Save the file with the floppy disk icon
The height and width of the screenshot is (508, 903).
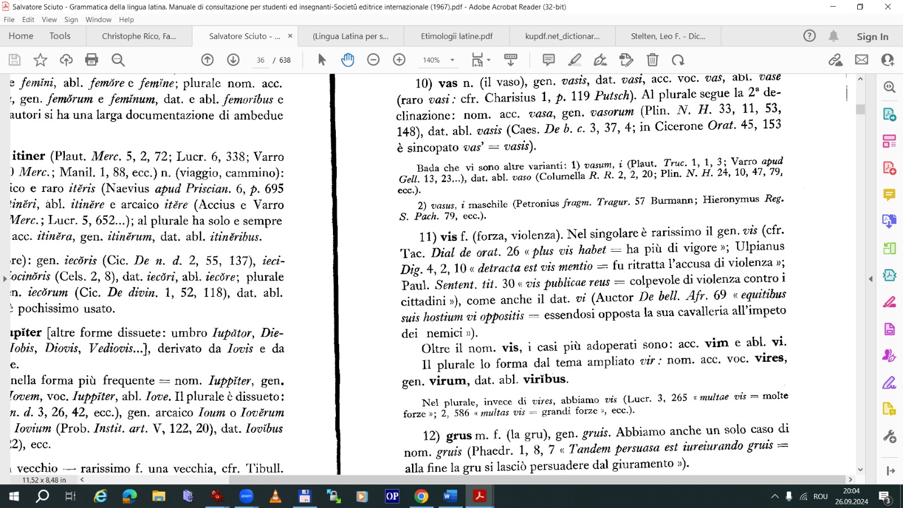(x=15, y=60)
